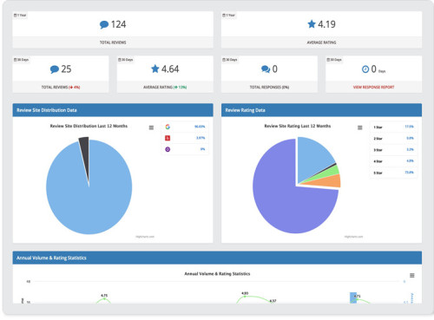
Task: Click the 0% value next to purple logo
Action: (x=202, y=149)
